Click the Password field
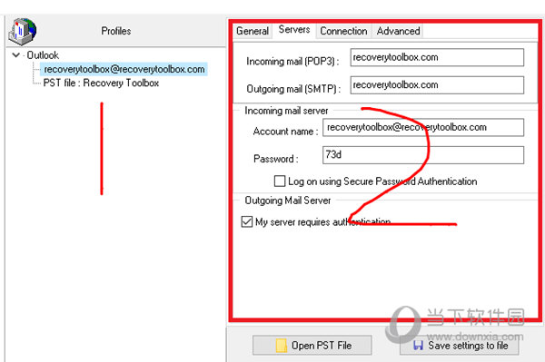Viewport: 545px width, 362px height. click(423, 155)
